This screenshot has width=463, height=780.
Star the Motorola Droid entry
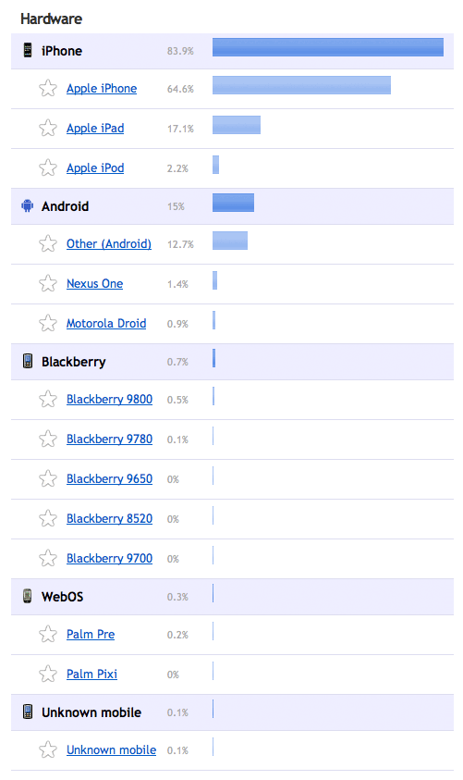tap(48, 323)
